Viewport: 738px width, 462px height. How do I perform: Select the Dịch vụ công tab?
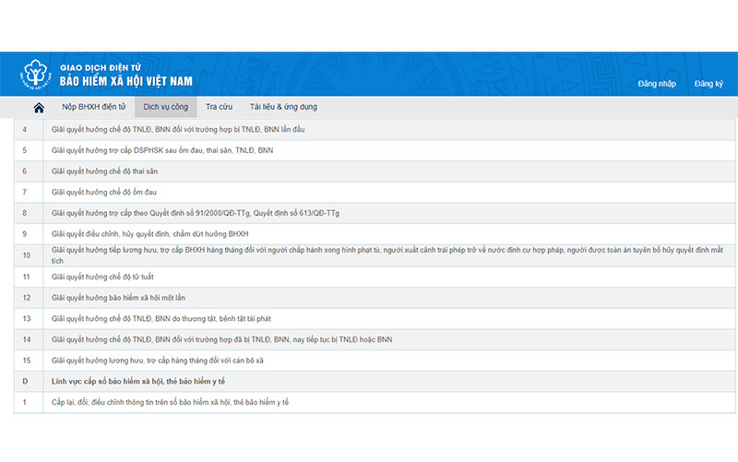(x=165, y=107)
